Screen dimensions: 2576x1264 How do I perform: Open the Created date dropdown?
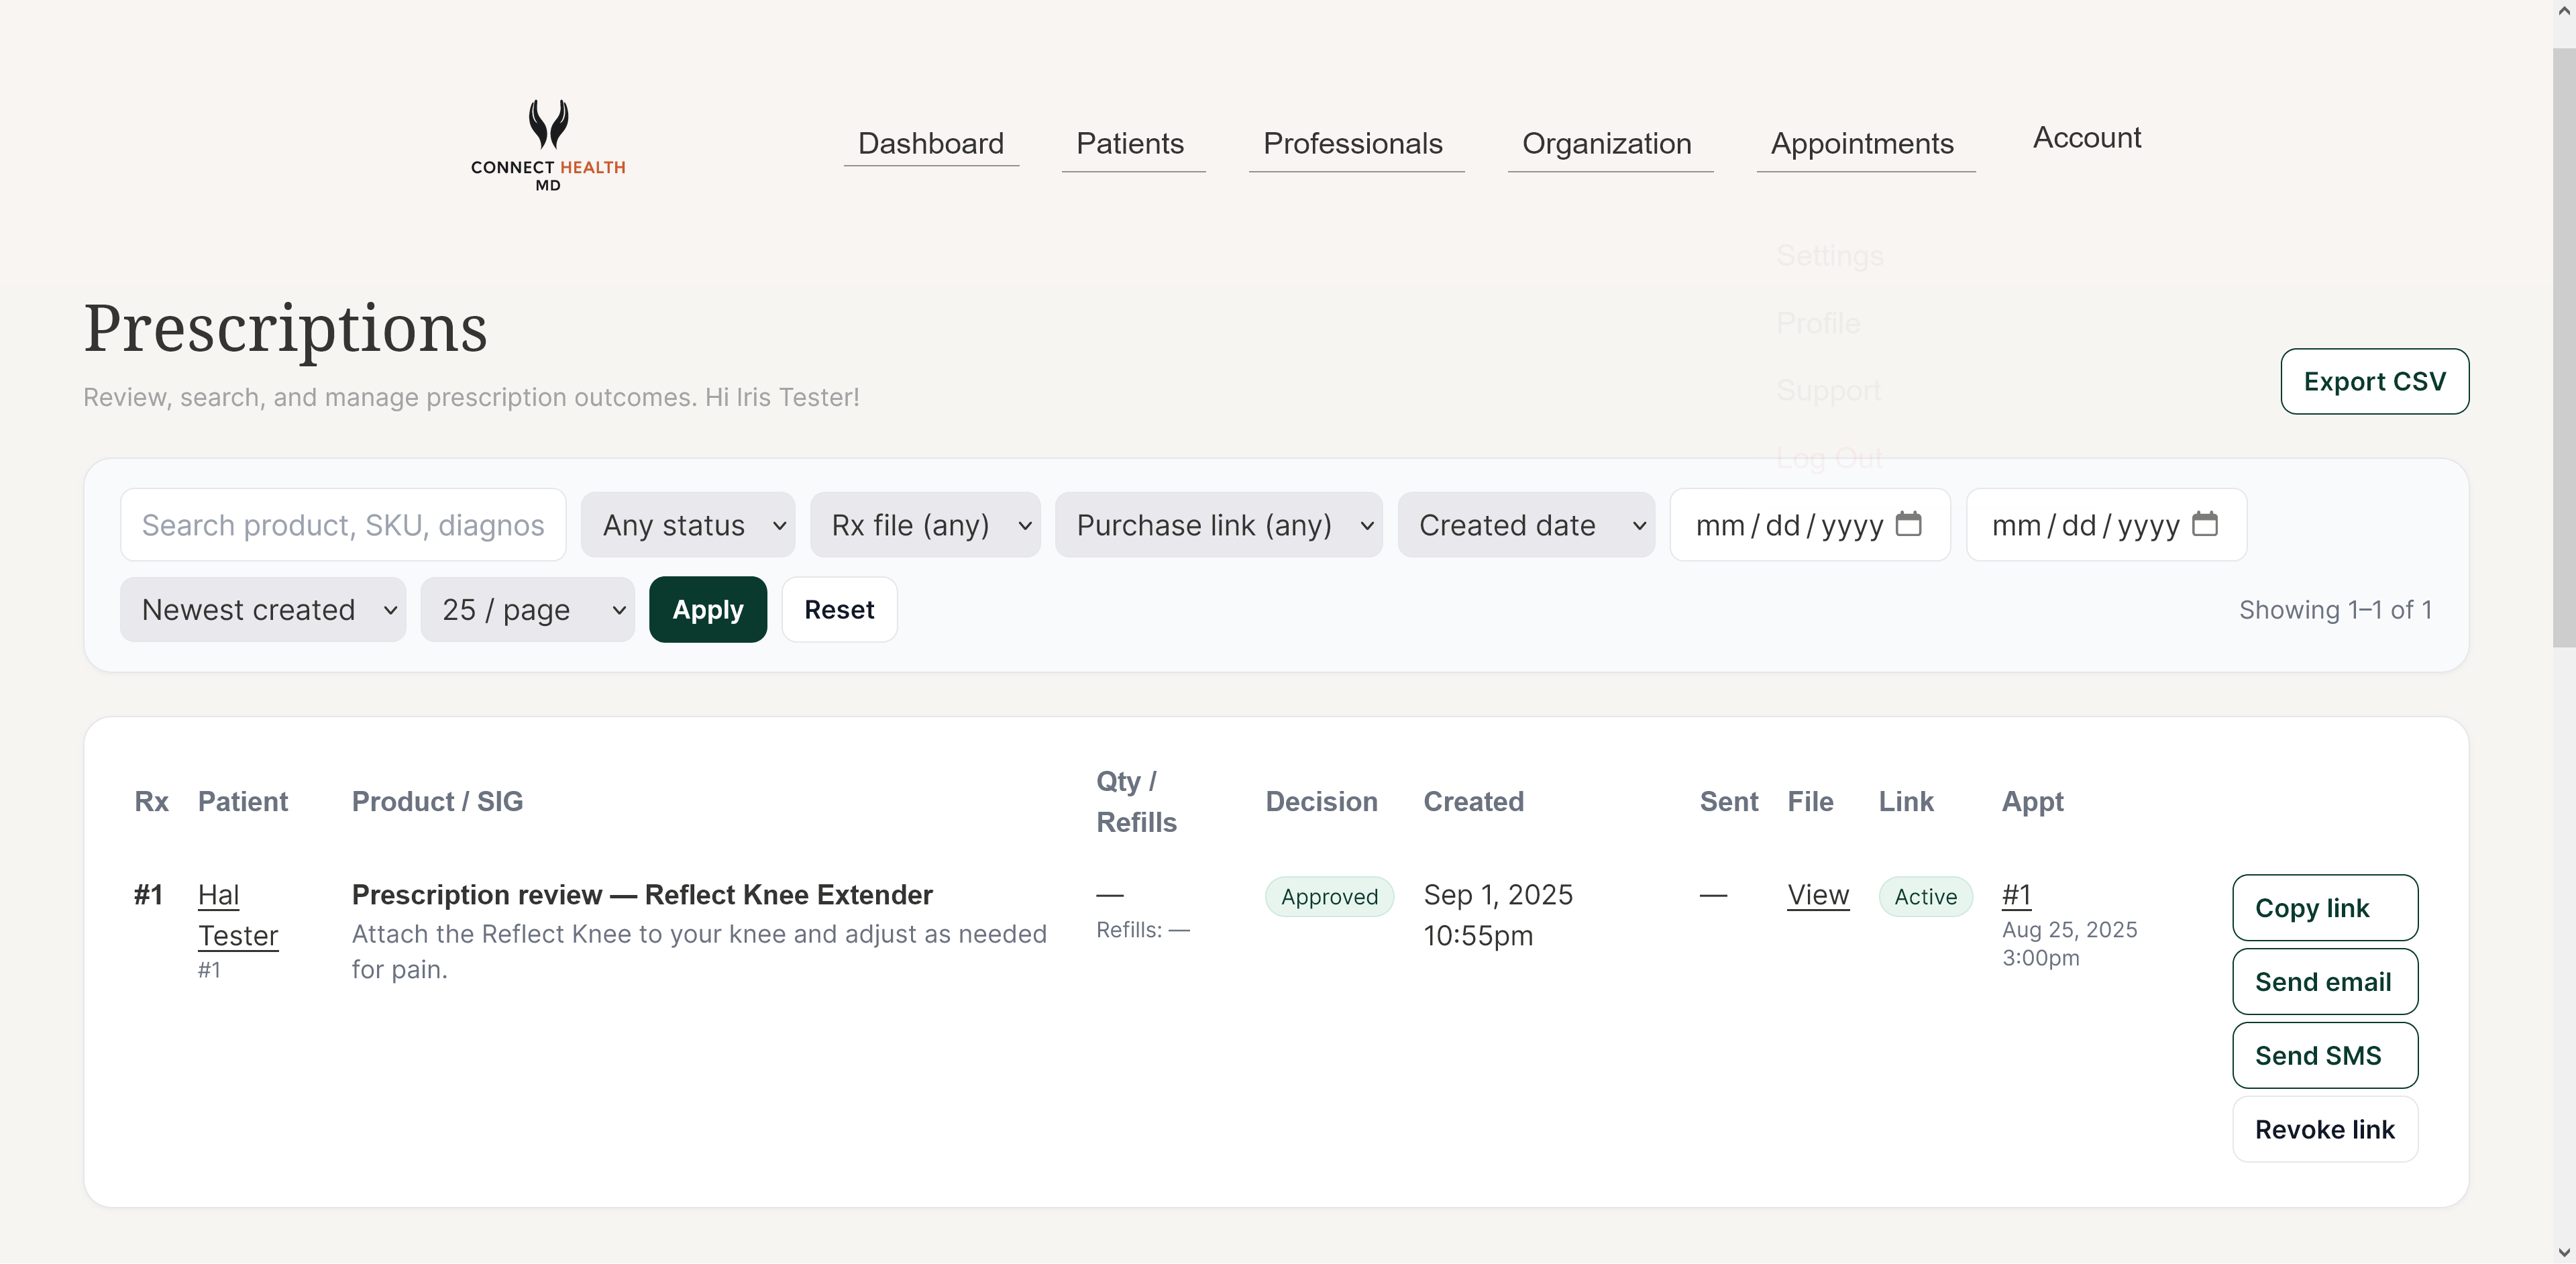[x=1526, y=524]
